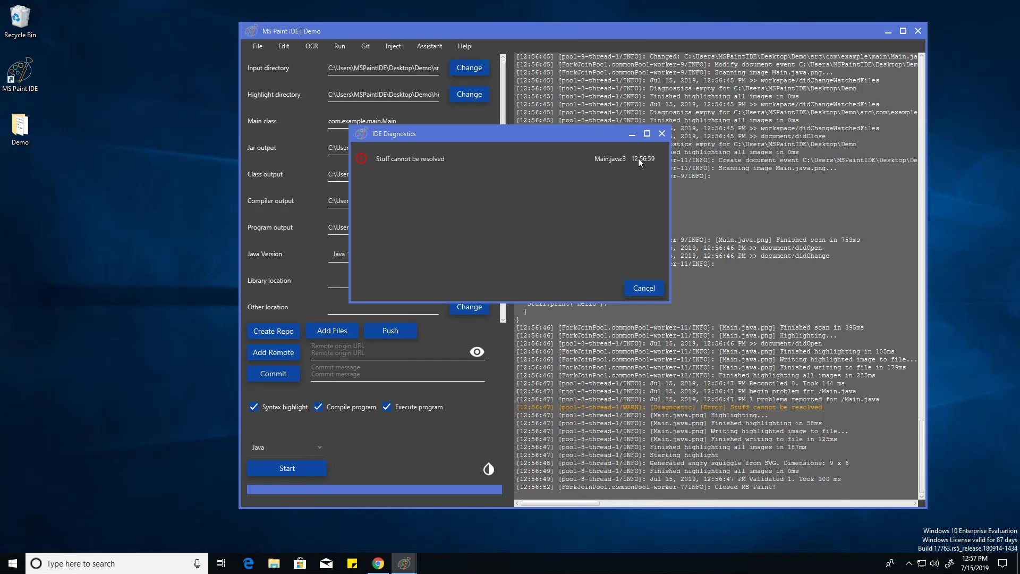Open Google Chrome from the taskbar
This screenshot has width=1020, height=574.
click(378, 563)
